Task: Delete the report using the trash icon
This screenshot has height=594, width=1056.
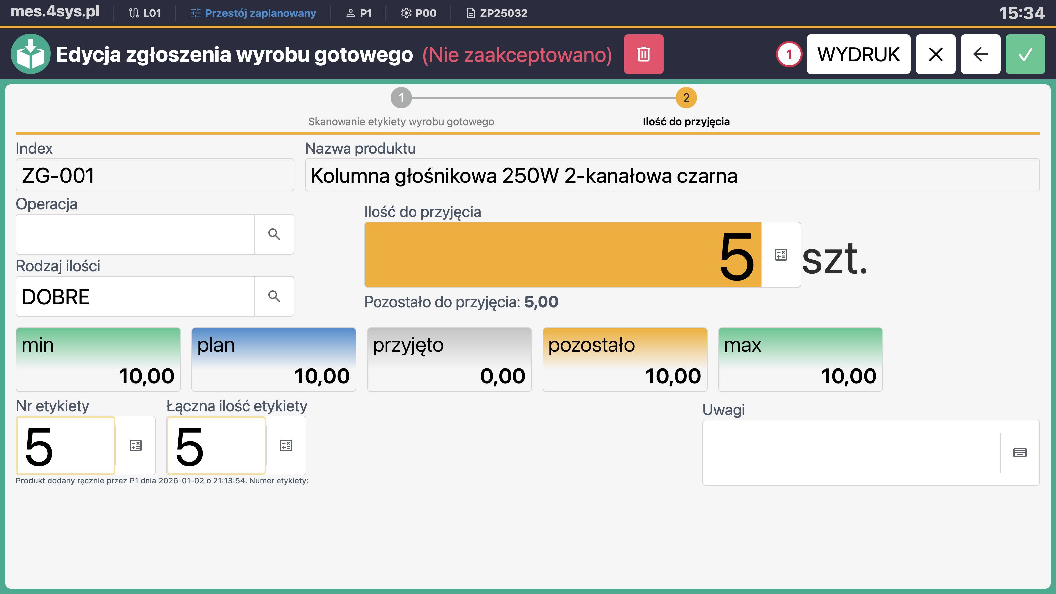Action: point(643,54)
